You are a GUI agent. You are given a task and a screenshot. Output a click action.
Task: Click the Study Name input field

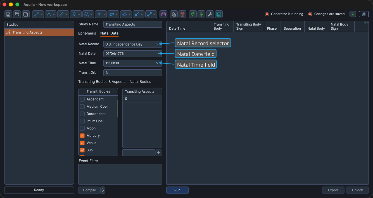click(x=133, y=24)
